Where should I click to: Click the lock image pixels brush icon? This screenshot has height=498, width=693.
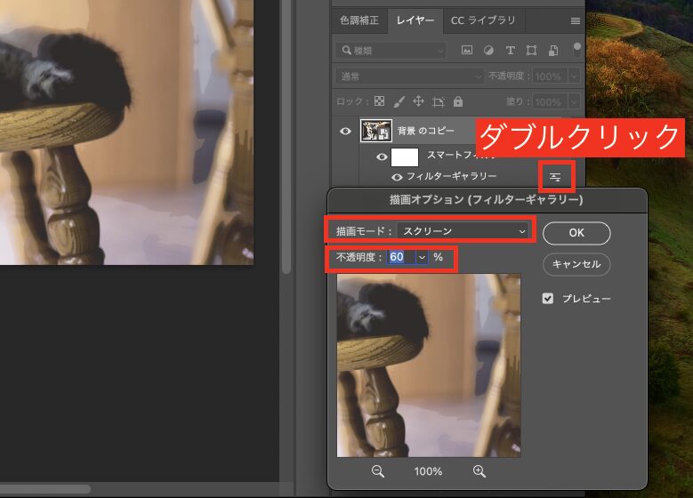click(399, 101)
